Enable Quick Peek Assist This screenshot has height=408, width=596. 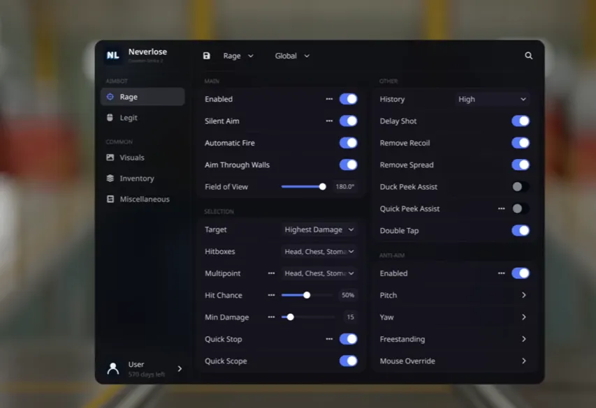tap(521, 209)
